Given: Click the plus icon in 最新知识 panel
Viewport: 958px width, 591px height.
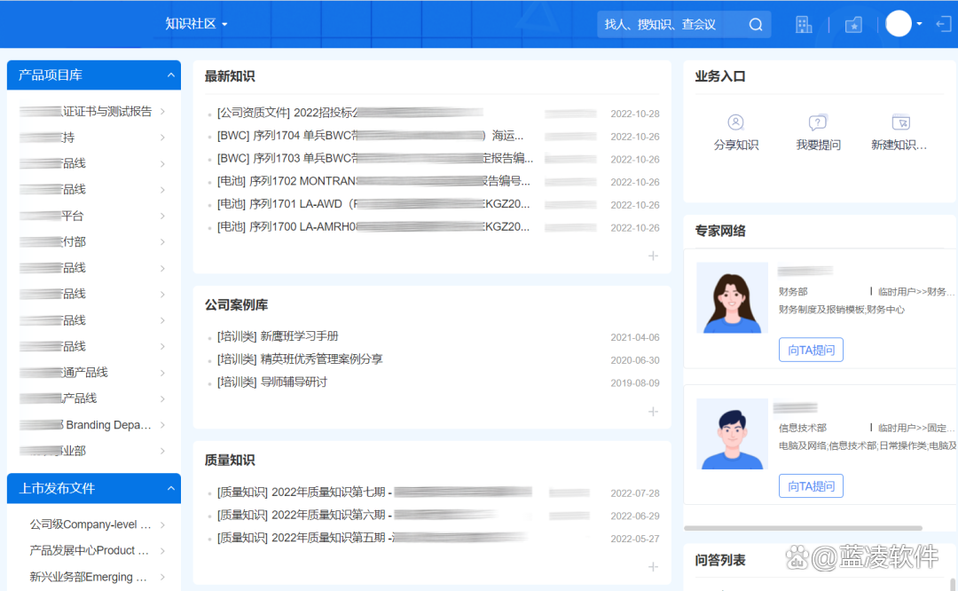Looking at the screenshot, I should coord(654,256).
